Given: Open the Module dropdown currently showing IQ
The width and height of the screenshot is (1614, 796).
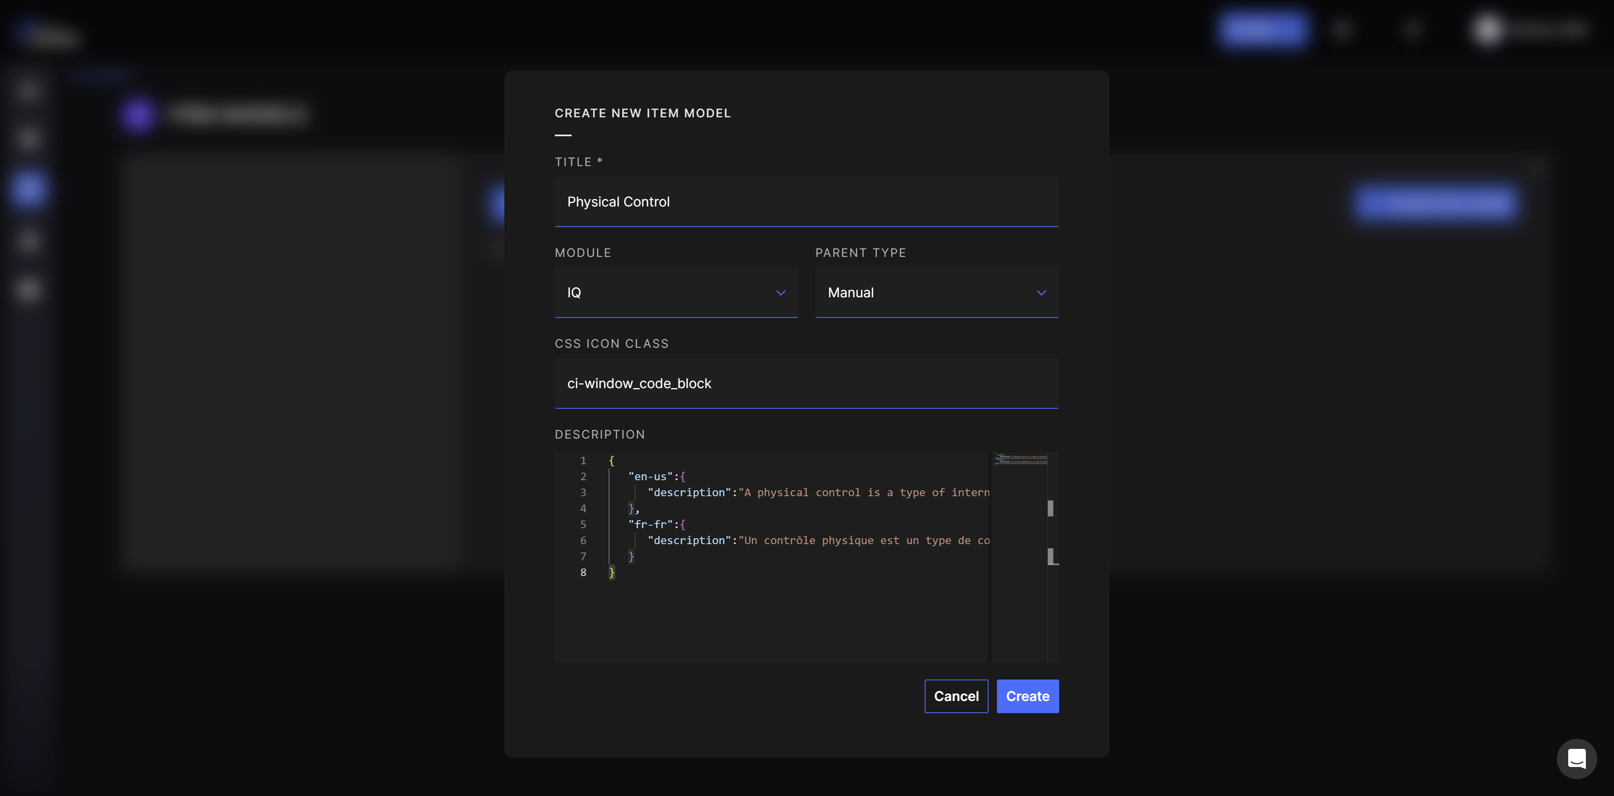Looking at the screenshot, I should pyautogui.click(x=676, y=293).
